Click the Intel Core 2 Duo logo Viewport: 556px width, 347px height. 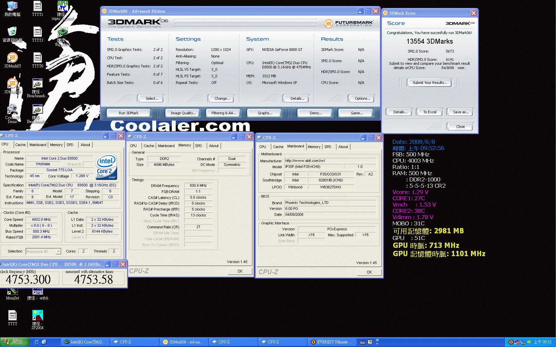coord(106,167)
